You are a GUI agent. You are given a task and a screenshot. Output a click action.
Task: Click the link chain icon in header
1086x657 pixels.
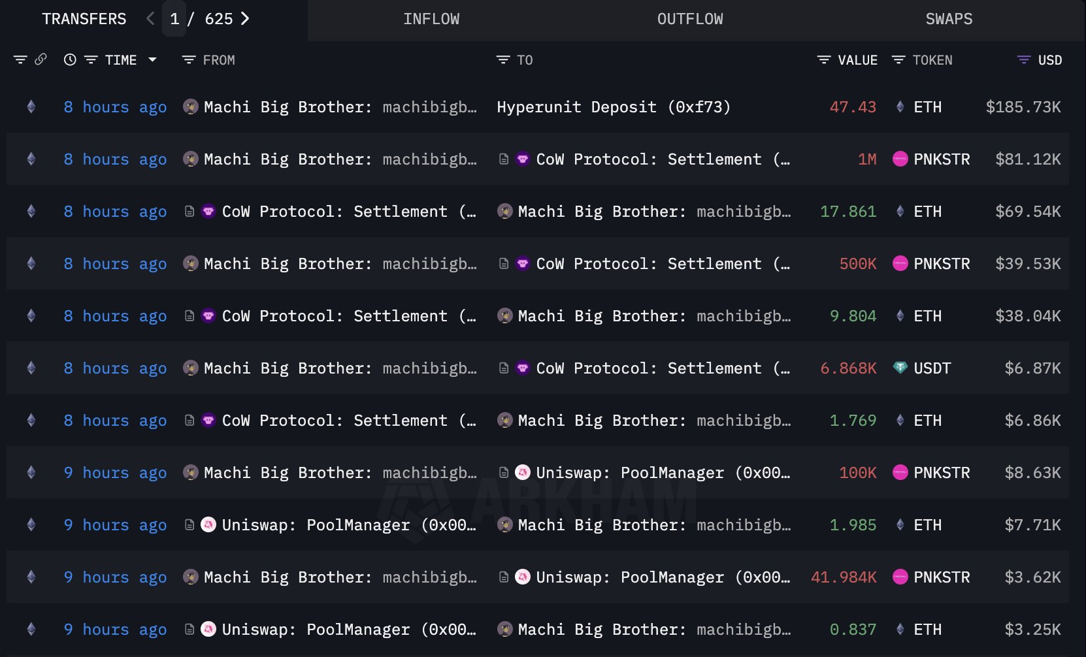coord(41,59)
